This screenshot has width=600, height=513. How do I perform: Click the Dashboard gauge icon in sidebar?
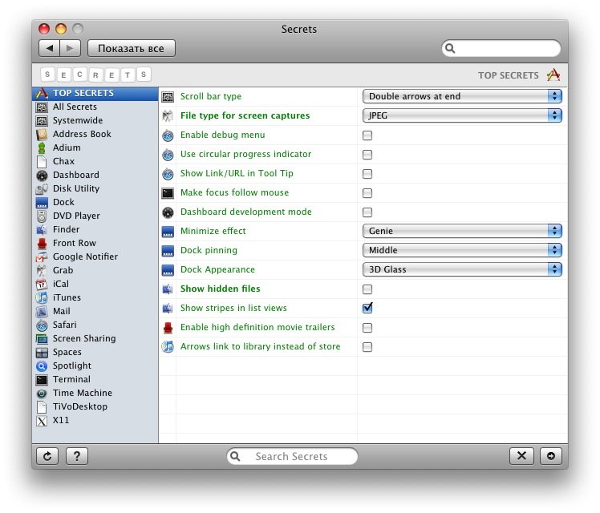(42, 175)
